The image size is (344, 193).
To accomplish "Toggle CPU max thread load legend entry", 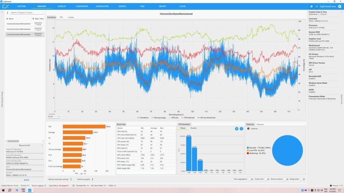I will pyautogui.click(x=206, y=118).
